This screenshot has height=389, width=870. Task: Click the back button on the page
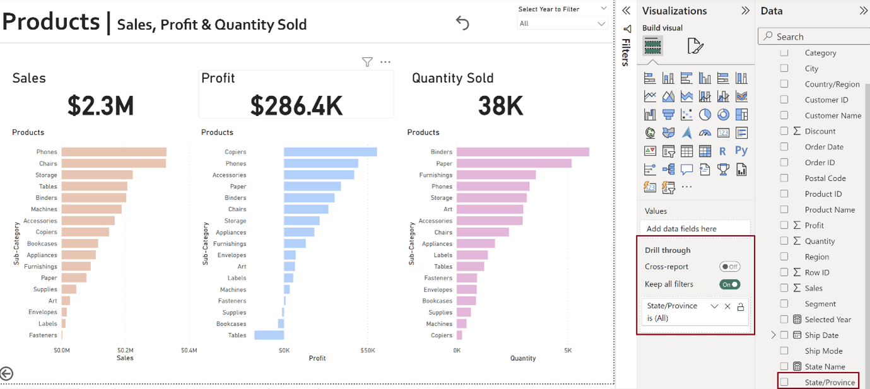click(6, 374)
